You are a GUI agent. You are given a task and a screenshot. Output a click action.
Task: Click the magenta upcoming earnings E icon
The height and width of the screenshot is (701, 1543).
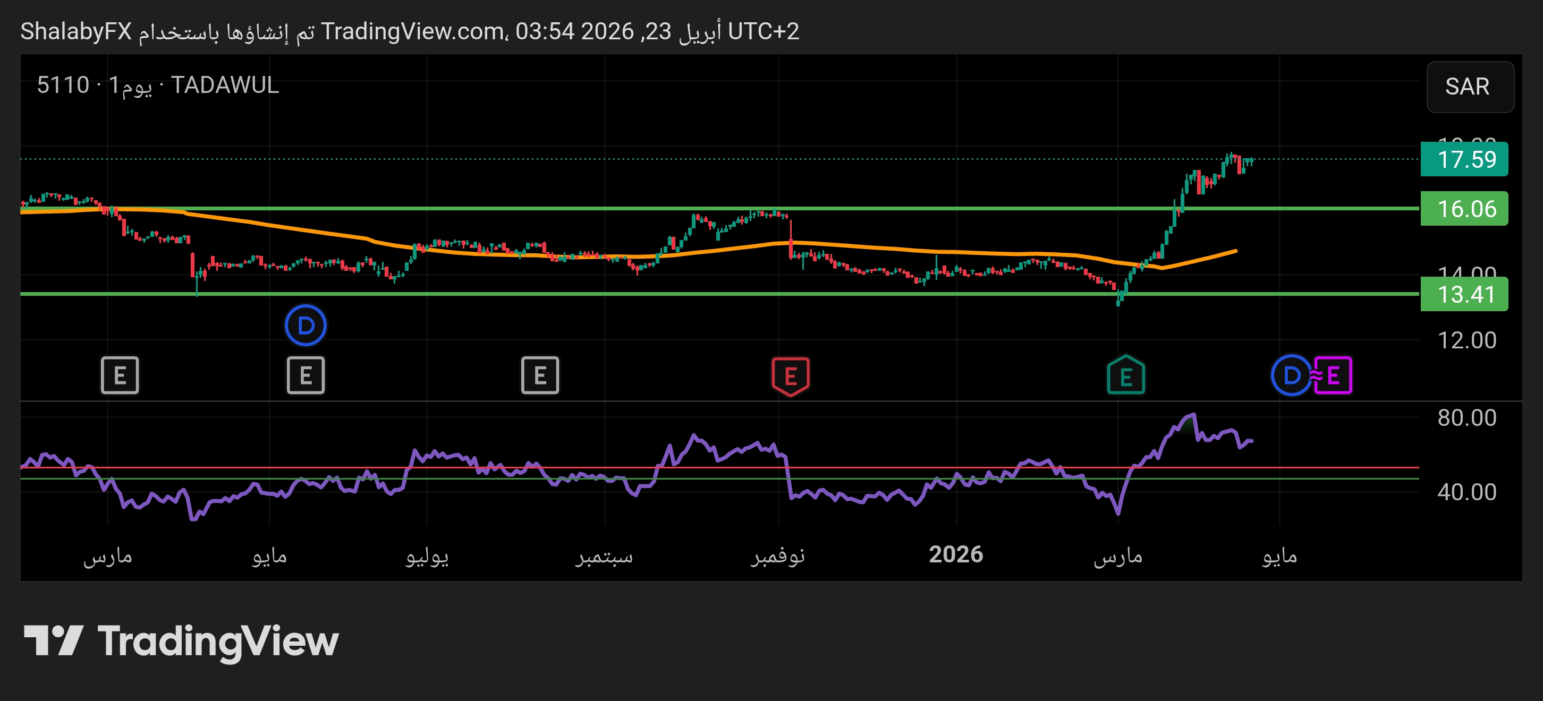pyautogui.click(x=1333, y=375)
